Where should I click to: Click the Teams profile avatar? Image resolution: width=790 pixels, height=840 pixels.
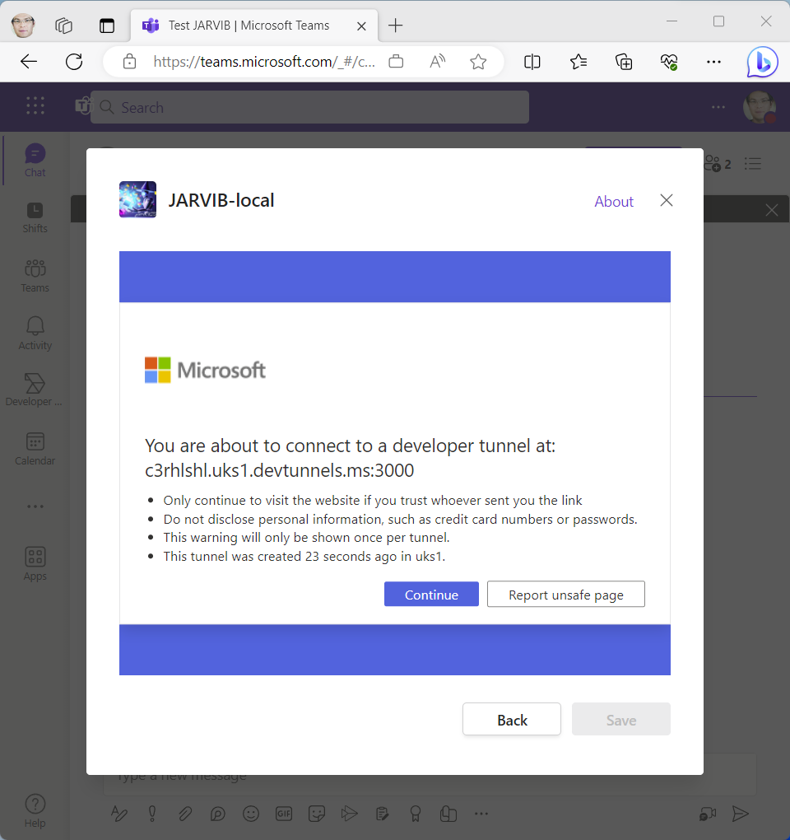759,107
